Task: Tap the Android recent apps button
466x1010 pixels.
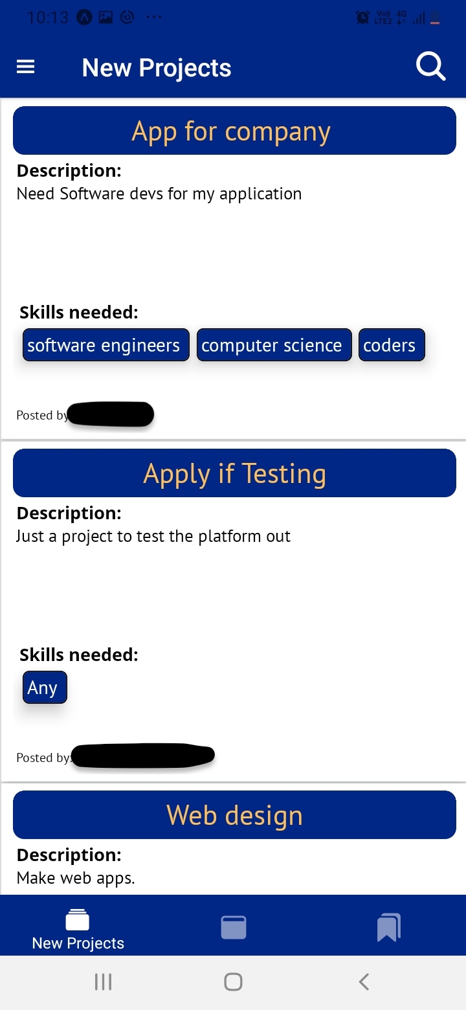Action: click(x=103, y=982)
